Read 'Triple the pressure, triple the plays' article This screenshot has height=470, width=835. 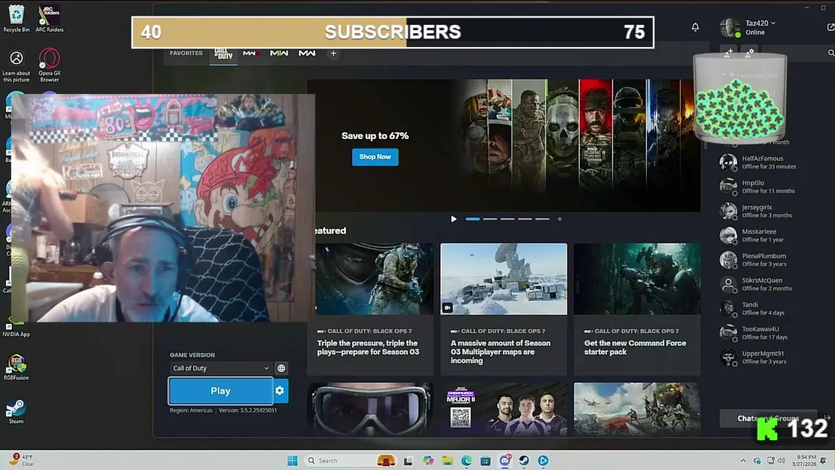369,347
